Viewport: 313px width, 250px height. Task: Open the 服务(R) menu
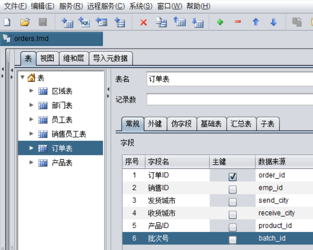coord(71,6)
